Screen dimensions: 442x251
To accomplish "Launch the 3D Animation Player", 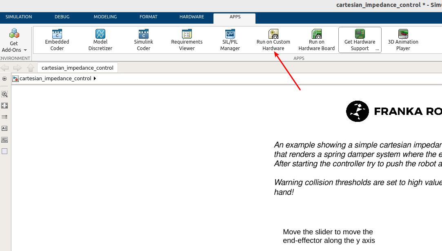I will coord(403,40).
